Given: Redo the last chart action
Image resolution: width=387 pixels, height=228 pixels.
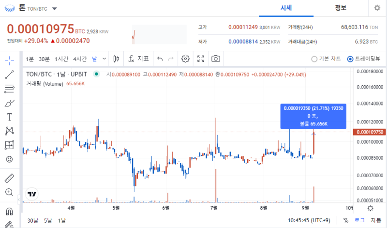Looking at the screenshot, I should [171, 59].
